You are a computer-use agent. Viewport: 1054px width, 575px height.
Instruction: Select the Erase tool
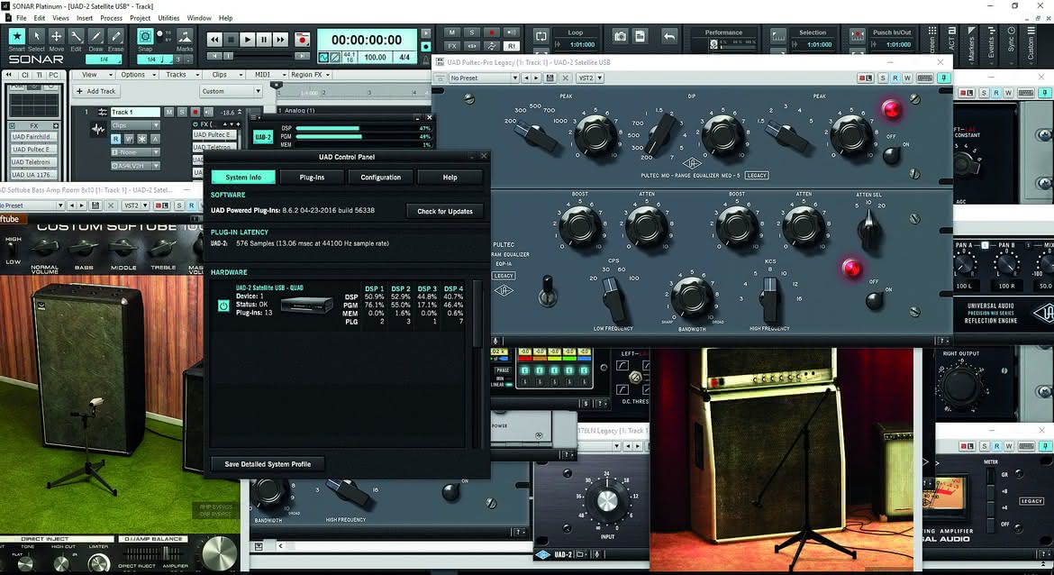tap(115, 36)
